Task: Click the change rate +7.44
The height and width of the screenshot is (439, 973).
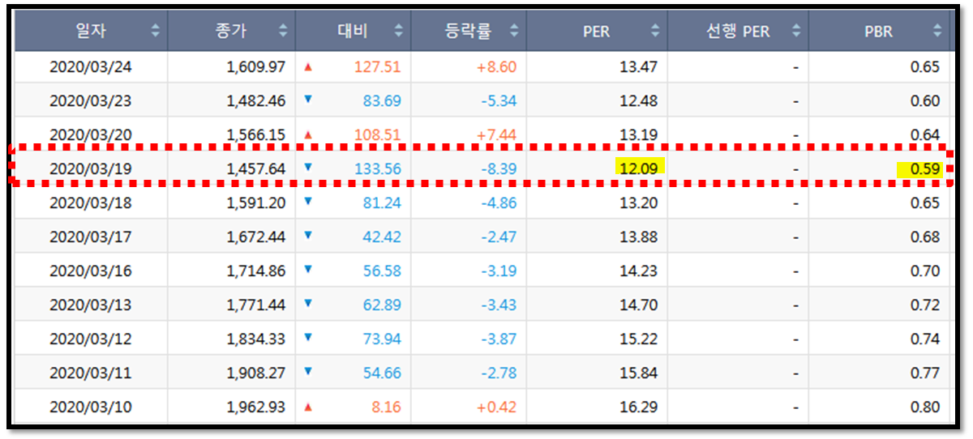Action: [497, 135]
